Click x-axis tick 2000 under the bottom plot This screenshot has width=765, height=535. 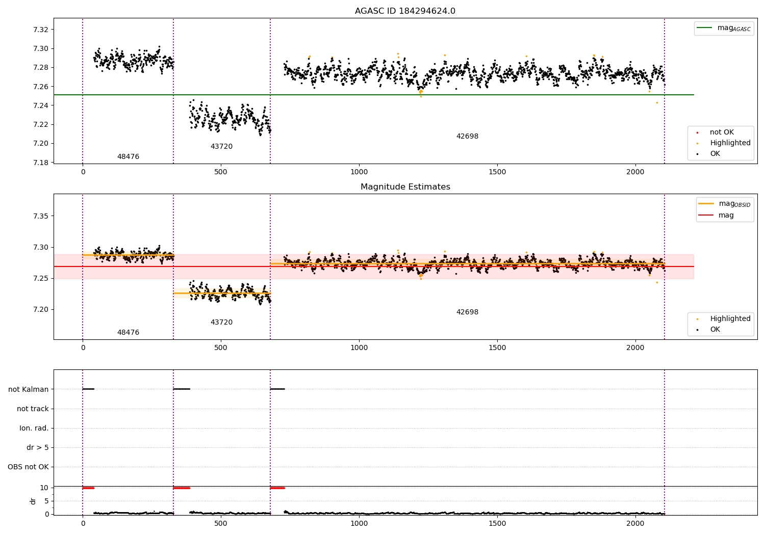click(x=635, y=524)
